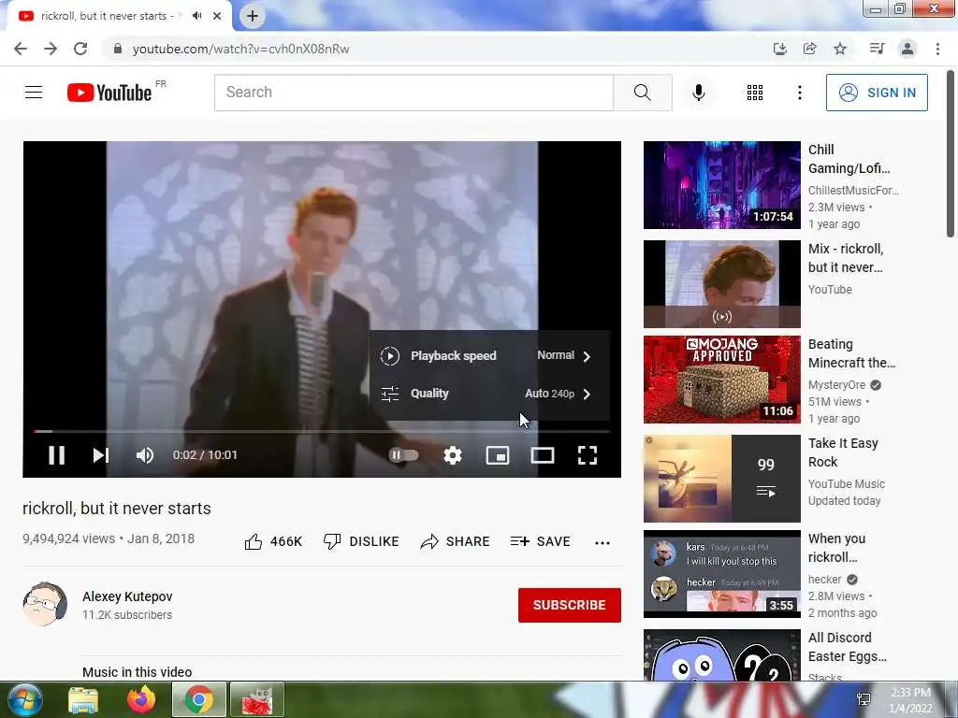The width and height of the screenshot is (958, 718).
Task: Click the 'MysteryOre' channel name
Action: click(837, 384)
